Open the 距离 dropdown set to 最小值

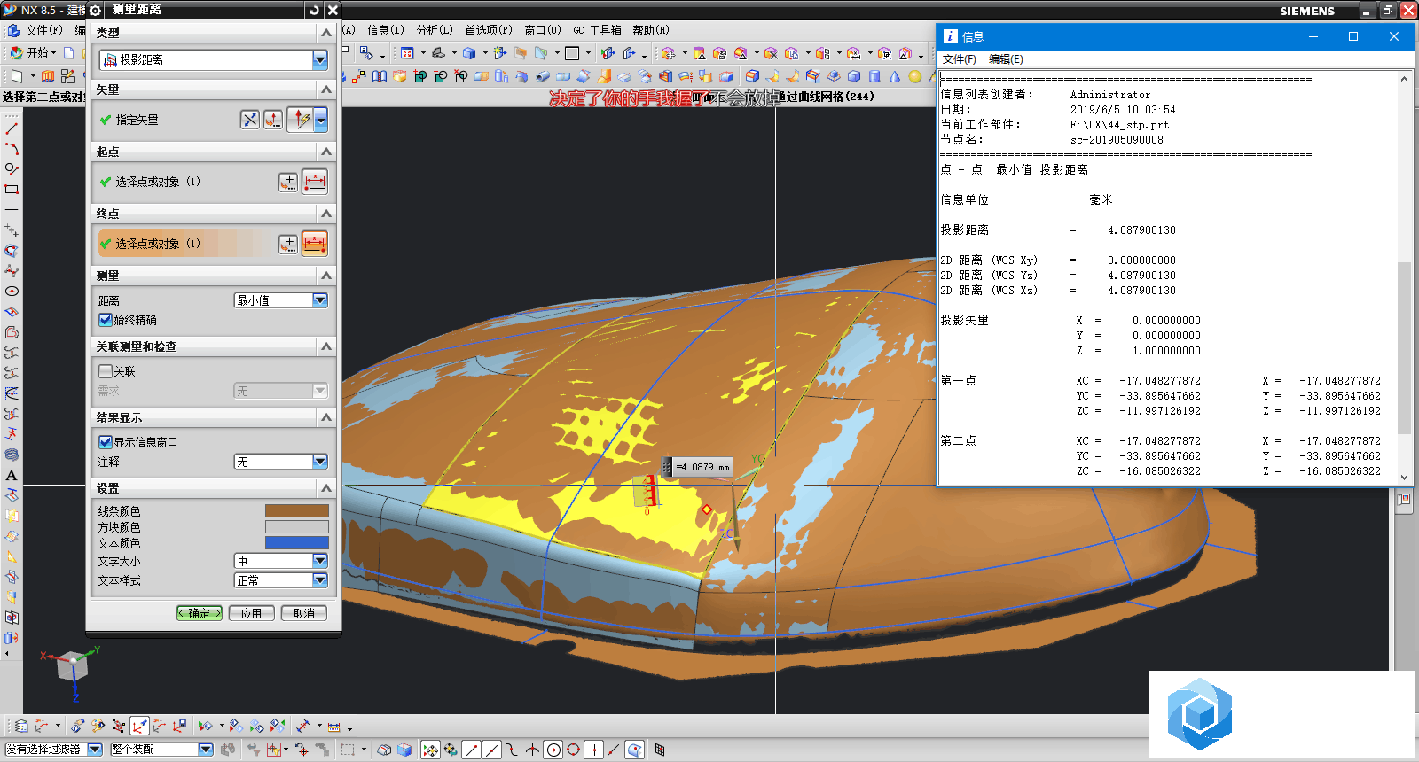tap(281, 300)
